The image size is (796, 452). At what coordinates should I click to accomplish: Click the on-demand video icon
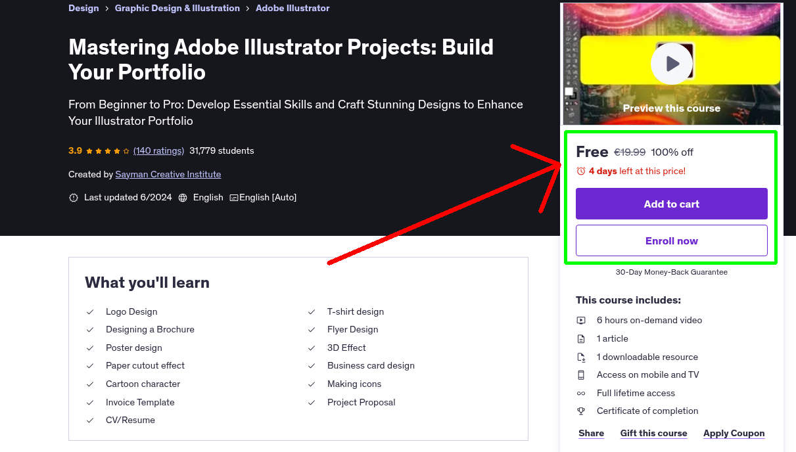(581, 321)
